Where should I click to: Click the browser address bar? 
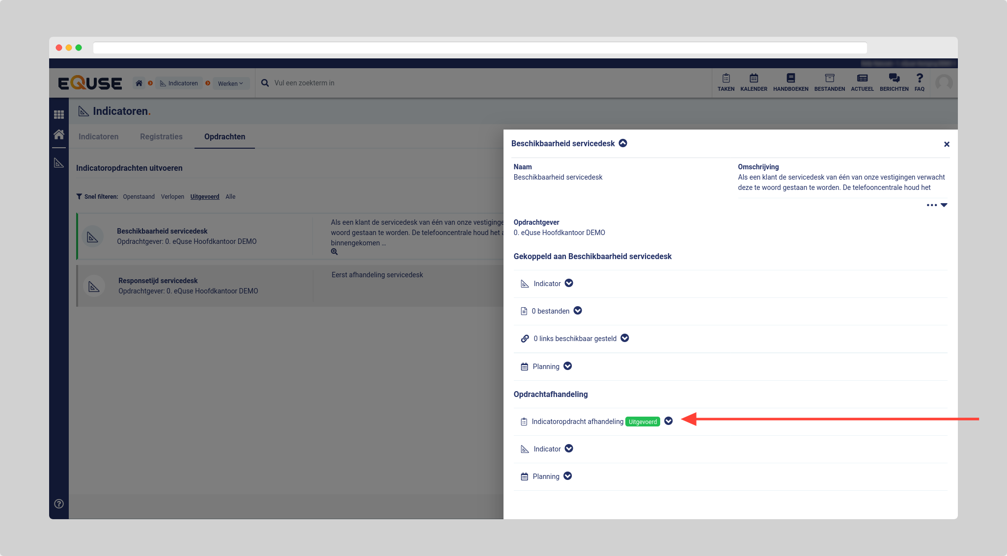pyautogui.click(x=480, y=48)
